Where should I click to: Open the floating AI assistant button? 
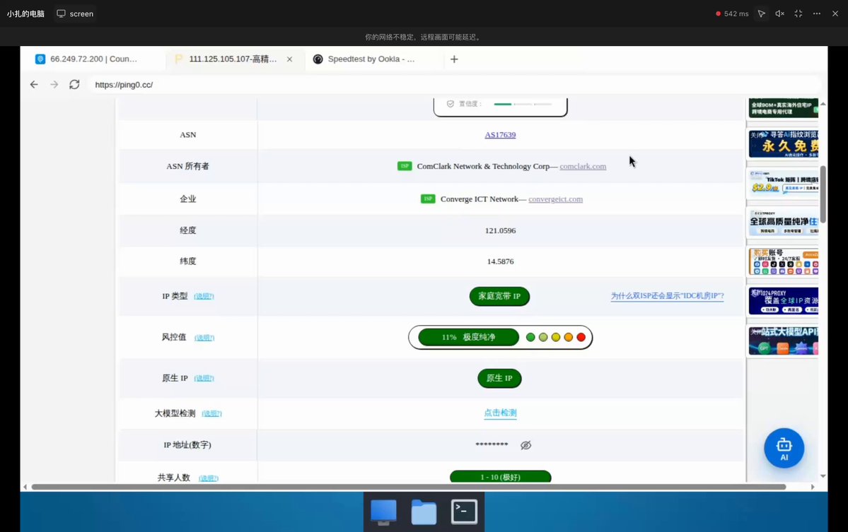point(784,449)
